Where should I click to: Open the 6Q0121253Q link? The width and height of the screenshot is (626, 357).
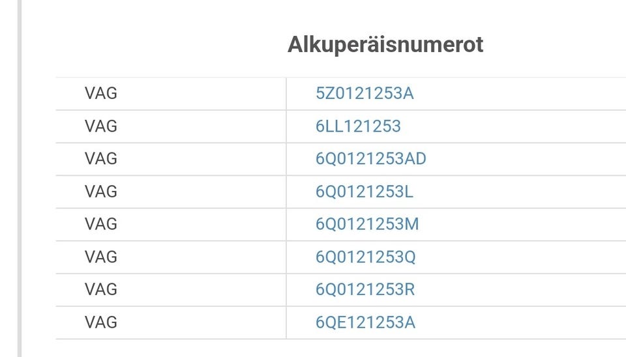click(x=365, y=257)
